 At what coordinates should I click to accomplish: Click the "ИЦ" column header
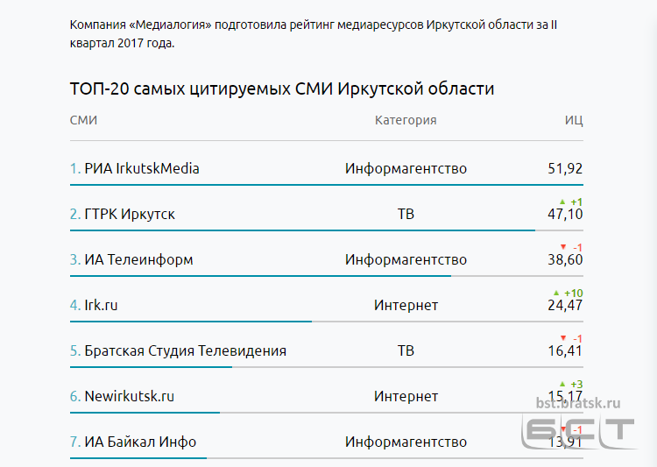point(574,120)
